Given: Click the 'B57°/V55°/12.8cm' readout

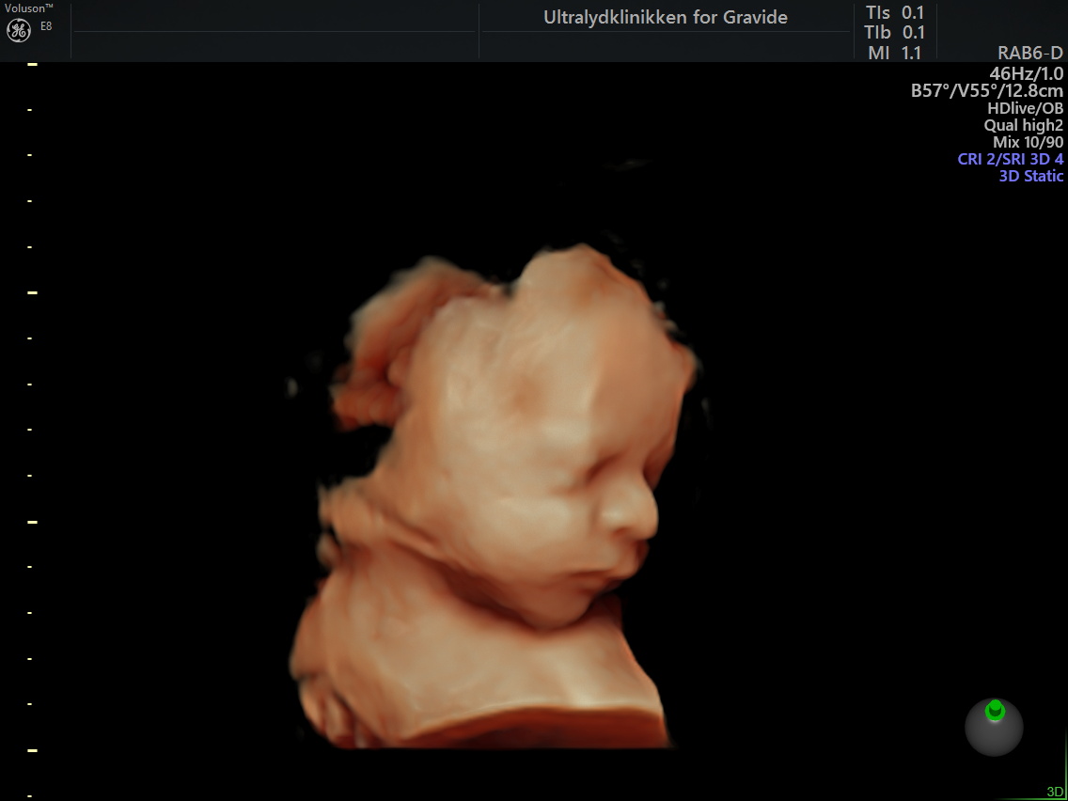Looking at the screenshot, I should coord(987,90).
